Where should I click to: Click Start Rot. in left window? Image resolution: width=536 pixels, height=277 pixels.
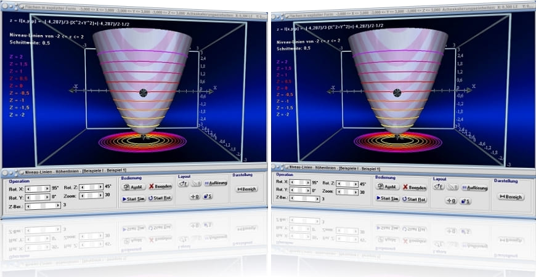pos(160,198)
